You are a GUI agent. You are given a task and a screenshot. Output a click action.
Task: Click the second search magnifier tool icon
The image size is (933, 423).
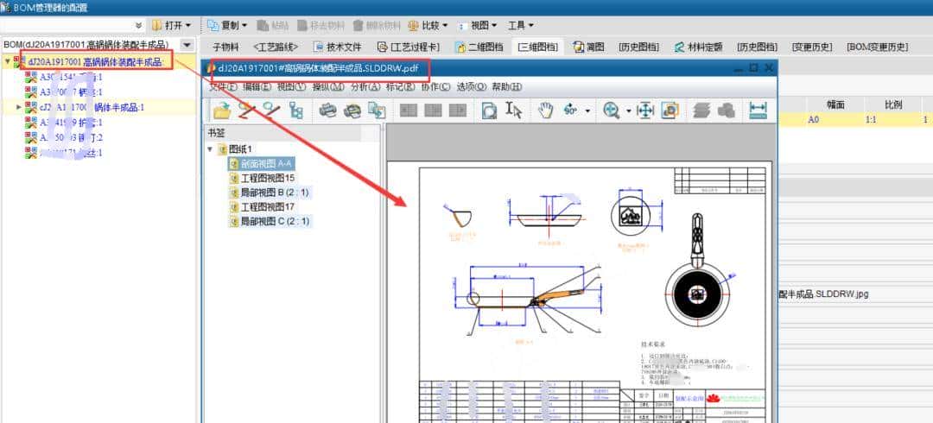[271, 110]
